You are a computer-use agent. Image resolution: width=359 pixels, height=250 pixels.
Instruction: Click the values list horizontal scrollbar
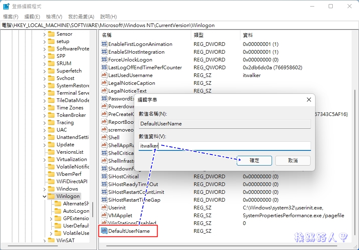(222, 246)
